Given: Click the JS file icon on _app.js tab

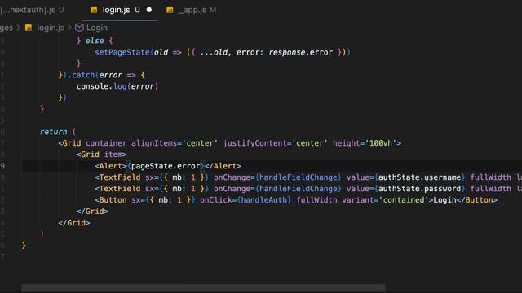Looking at the screenshot, I should (170, 10).
